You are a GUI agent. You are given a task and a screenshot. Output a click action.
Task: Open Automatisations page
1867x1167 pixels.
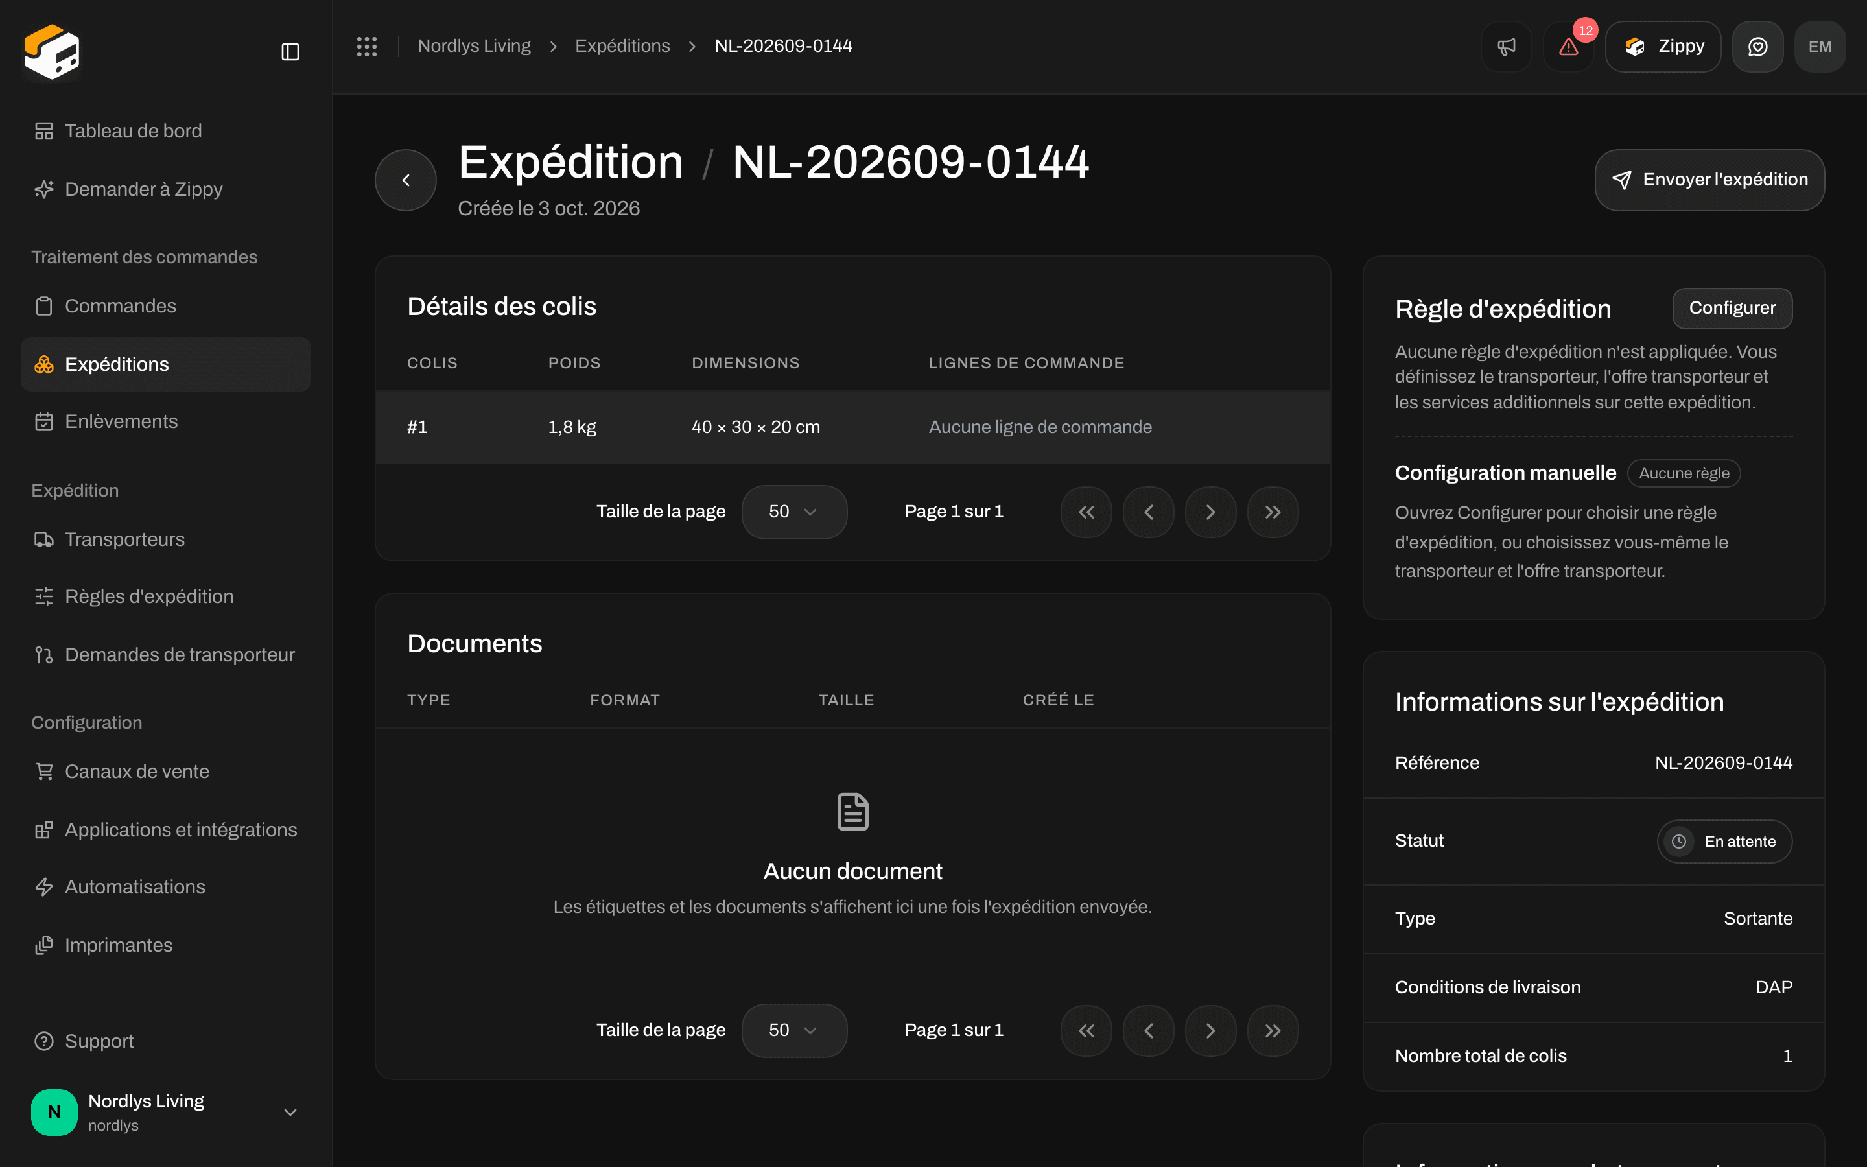coord(166,887)
